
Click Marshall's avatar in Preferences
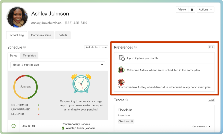tap(121, 82)
